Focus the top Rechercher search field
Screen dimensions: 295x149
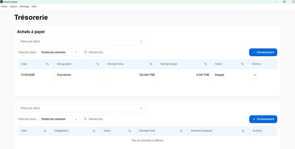tap(99, 52)
